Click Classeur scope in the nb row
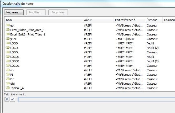This screenshot has height=113, width=175. [152, 70]
